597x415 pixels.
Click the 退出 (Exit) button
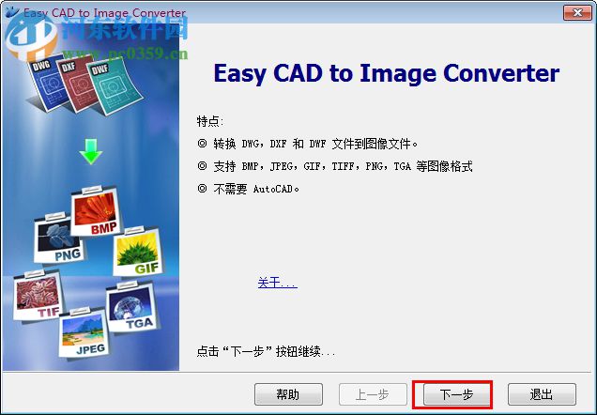542,394
